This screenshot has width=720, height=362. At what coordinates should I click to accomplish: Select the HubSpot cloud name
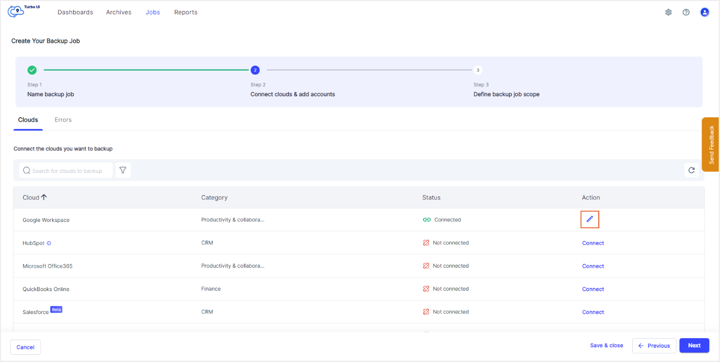(33, 243)
